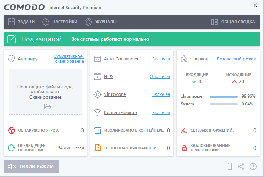This screenshot has height=177, width=264.
Task: Click the 99.96% chrome.exe traffic value
Action: (248, 96)
